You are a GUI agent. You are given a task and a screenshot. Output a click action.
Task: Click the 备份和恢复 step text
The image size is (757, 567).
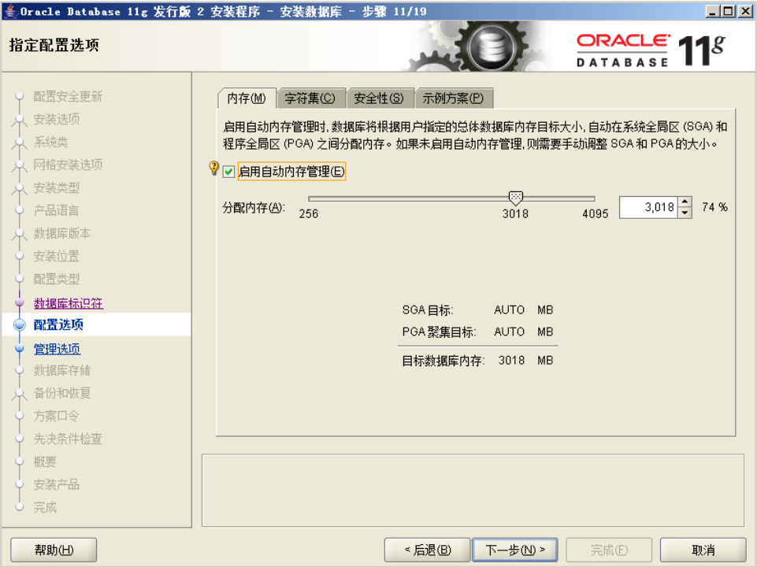pyautogui.click(x=61, y=393)
